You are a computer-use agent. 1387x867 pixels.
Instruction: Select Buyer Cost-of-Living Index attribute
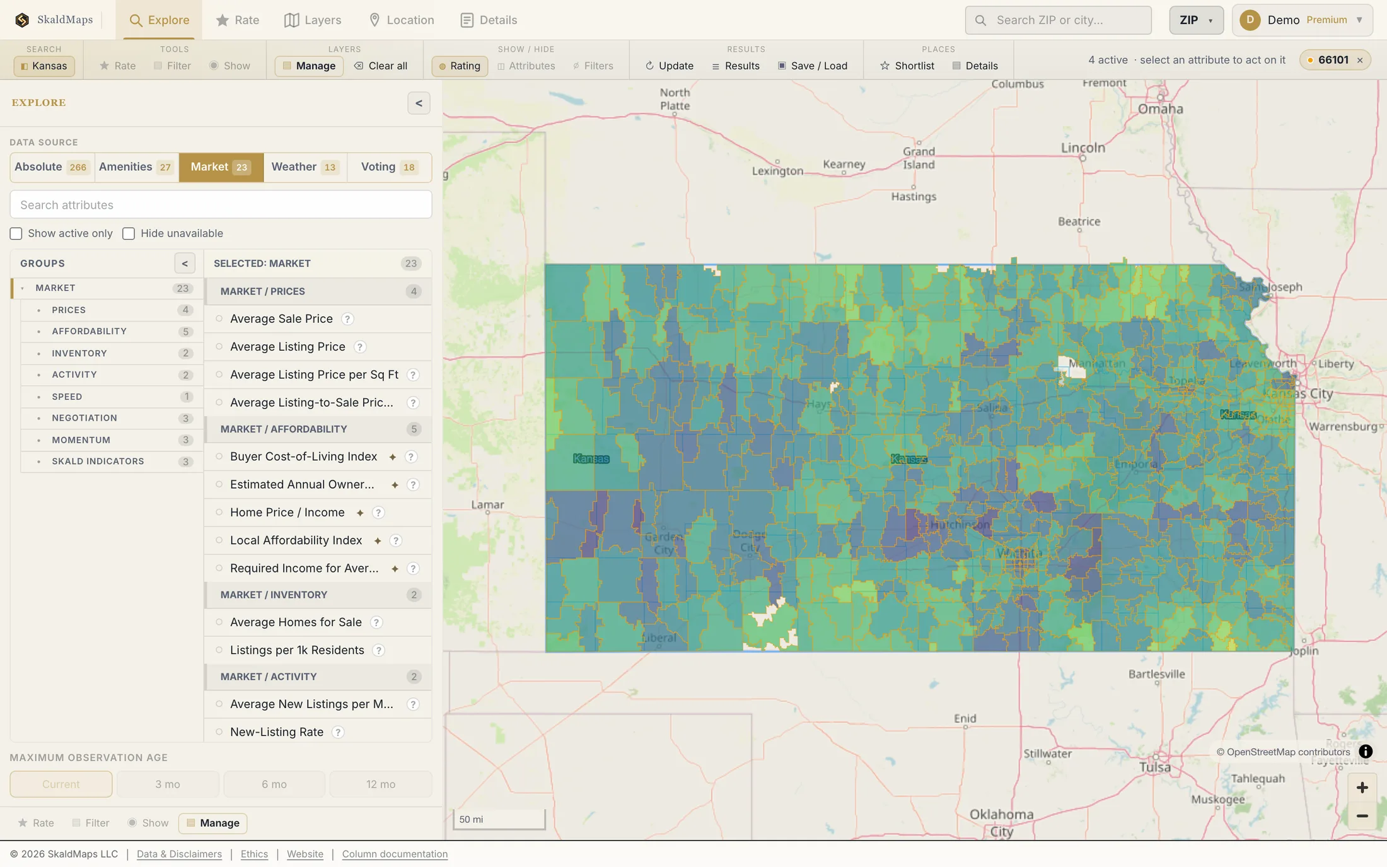point(318,457)
